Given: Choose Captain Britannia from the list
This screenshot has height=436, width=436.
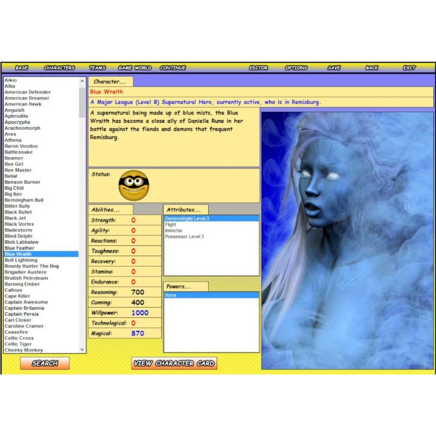Looking at the screenshot, I should 25,308.
